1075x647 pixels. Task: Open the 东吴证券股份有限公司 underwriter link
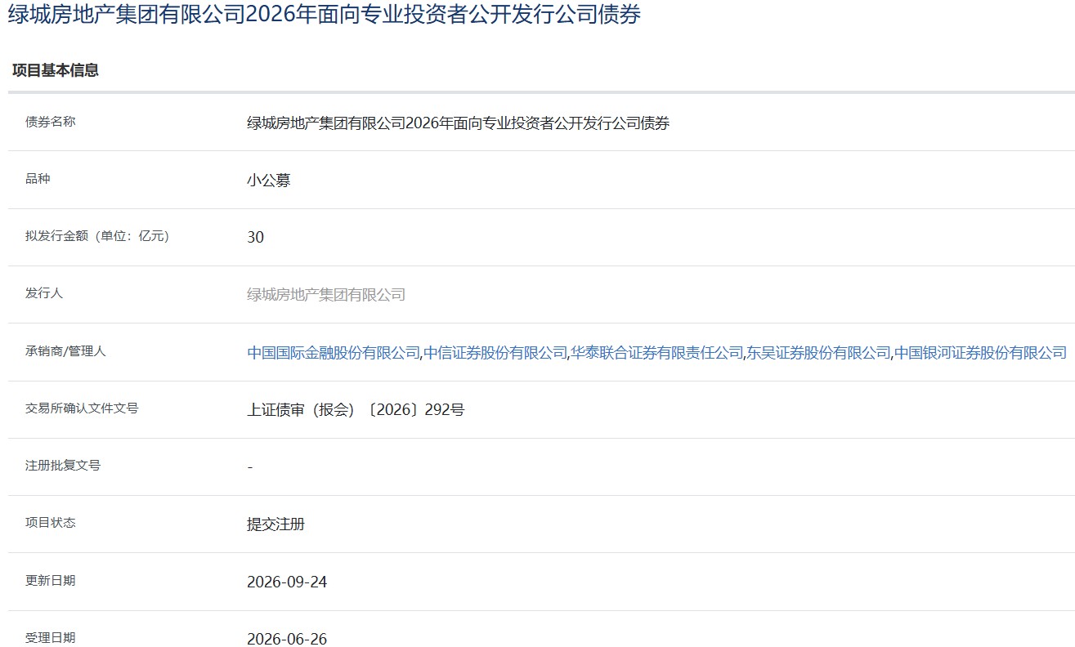tap(818, 353)
